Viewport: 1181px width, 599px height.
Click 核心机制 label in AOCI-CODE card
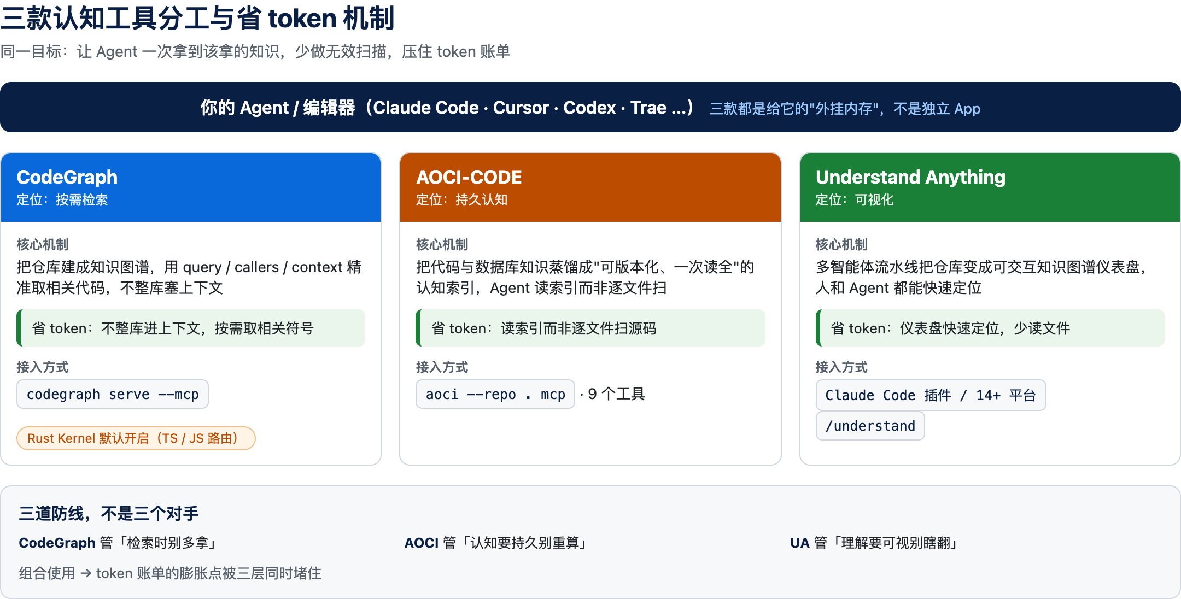tap(442, 244)
